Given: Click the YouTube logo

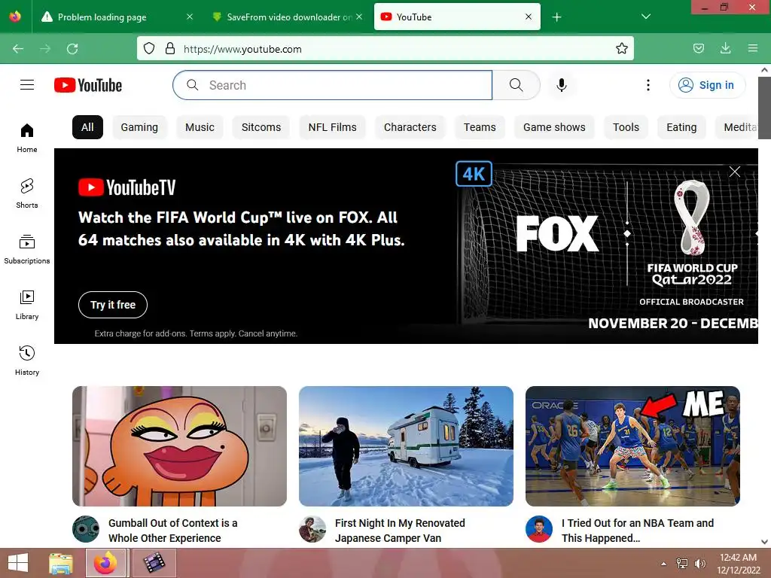Looking at the screenshot, I should tap(88, 85).
